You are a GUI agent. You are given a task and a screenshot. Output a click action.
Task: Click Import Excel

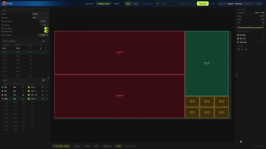(x=147, y=4)
